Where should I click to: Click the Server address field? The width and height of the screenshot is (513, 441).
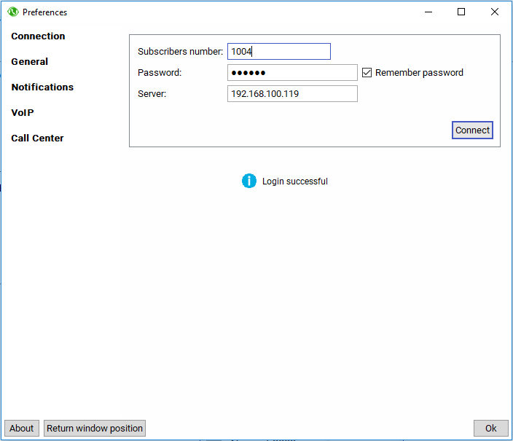[x=292, y=94]
